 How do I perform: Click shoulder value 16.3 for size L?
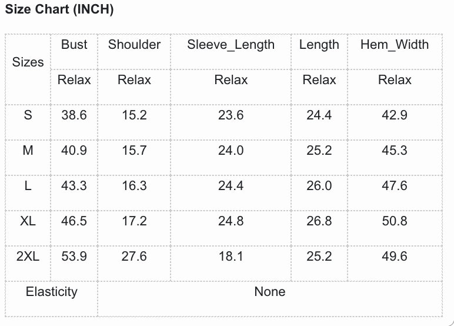[134, 186]
